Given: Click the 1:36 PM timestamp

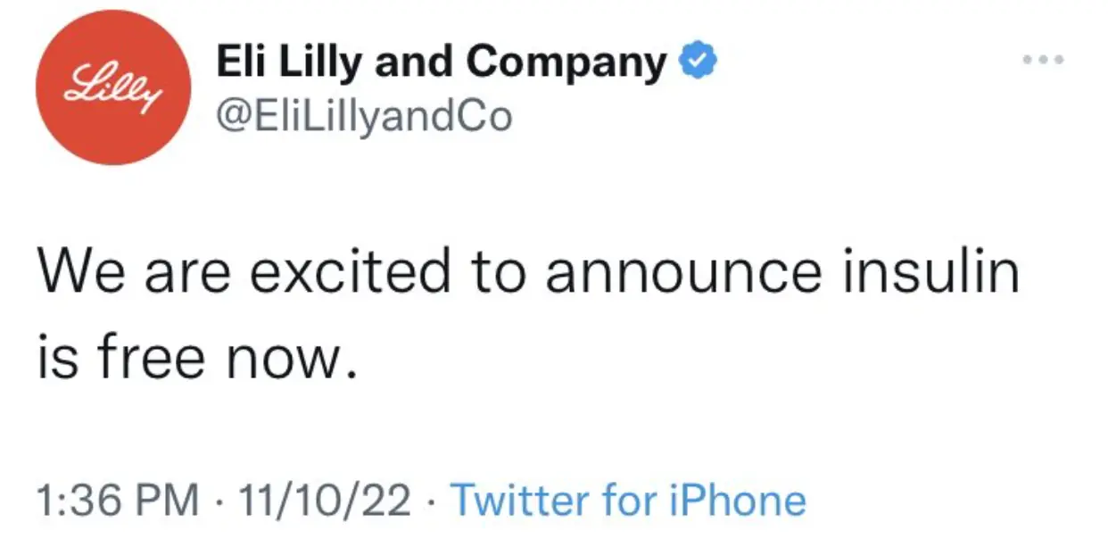Looking at the screenshot, I should point(117,500).
